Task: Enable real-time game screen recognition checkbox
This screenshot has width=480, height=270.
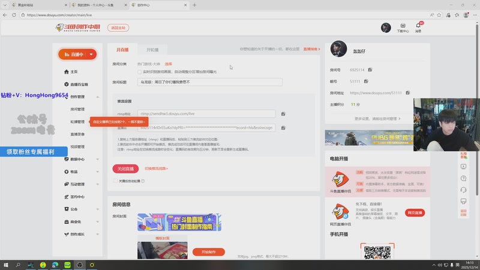Action: click(140, 72)
